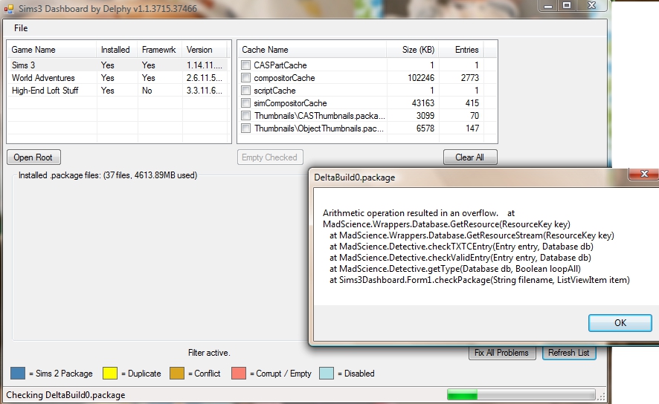
Task: Click the CASThumbnails size 3099 value
Action: (x=425, y=115)
